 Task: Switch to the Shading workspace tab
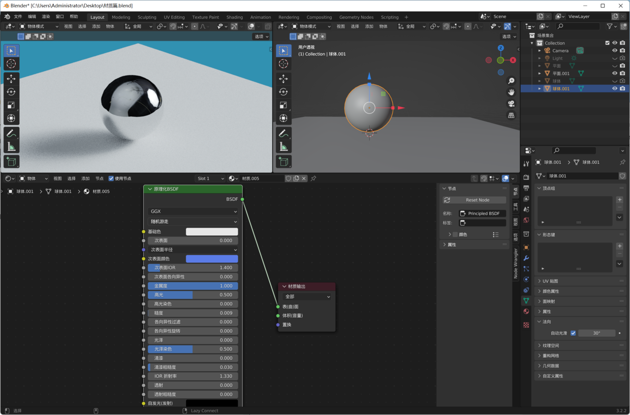coord(235,17)
